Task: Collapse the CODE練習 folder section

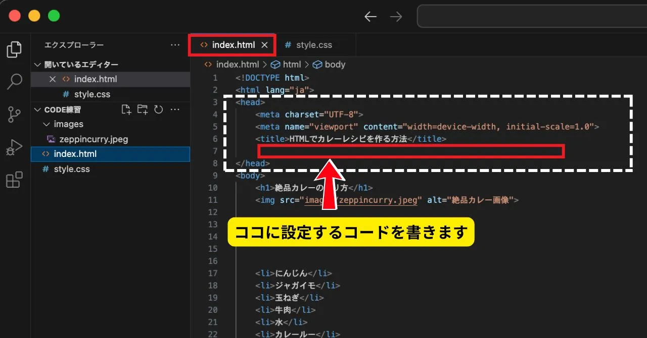Action: click(37, 109)
